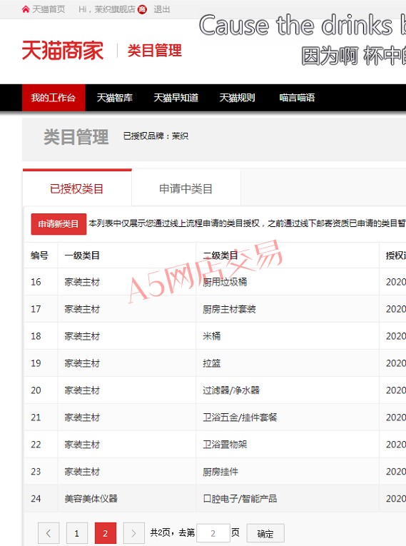
Task: Click row number 20
Action: [x=36, y=390]
